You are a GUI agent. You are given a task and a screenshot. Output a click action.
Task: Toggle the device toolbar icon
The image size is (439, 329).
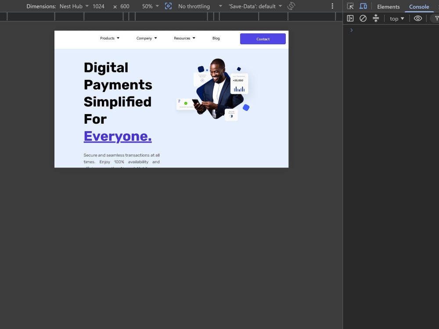363,6
